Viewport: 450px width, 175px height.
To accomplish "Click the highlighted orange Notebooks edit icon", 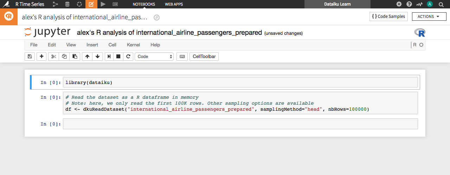I will click(91, 4).
